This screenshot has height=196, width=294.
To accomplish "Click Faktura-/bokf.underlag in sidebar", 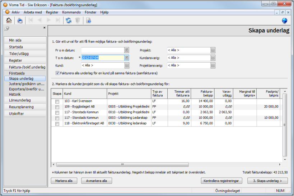I will pyautogui.click(x=25, y=67).
